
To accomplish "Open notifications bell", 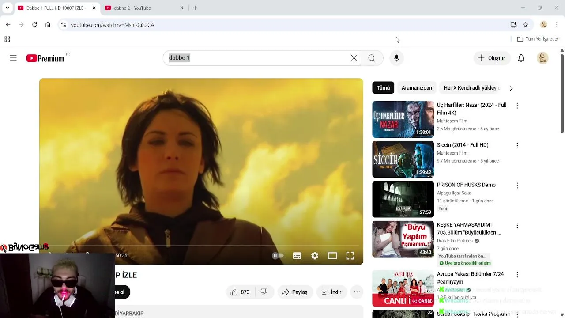I will [x=521, y=58].
